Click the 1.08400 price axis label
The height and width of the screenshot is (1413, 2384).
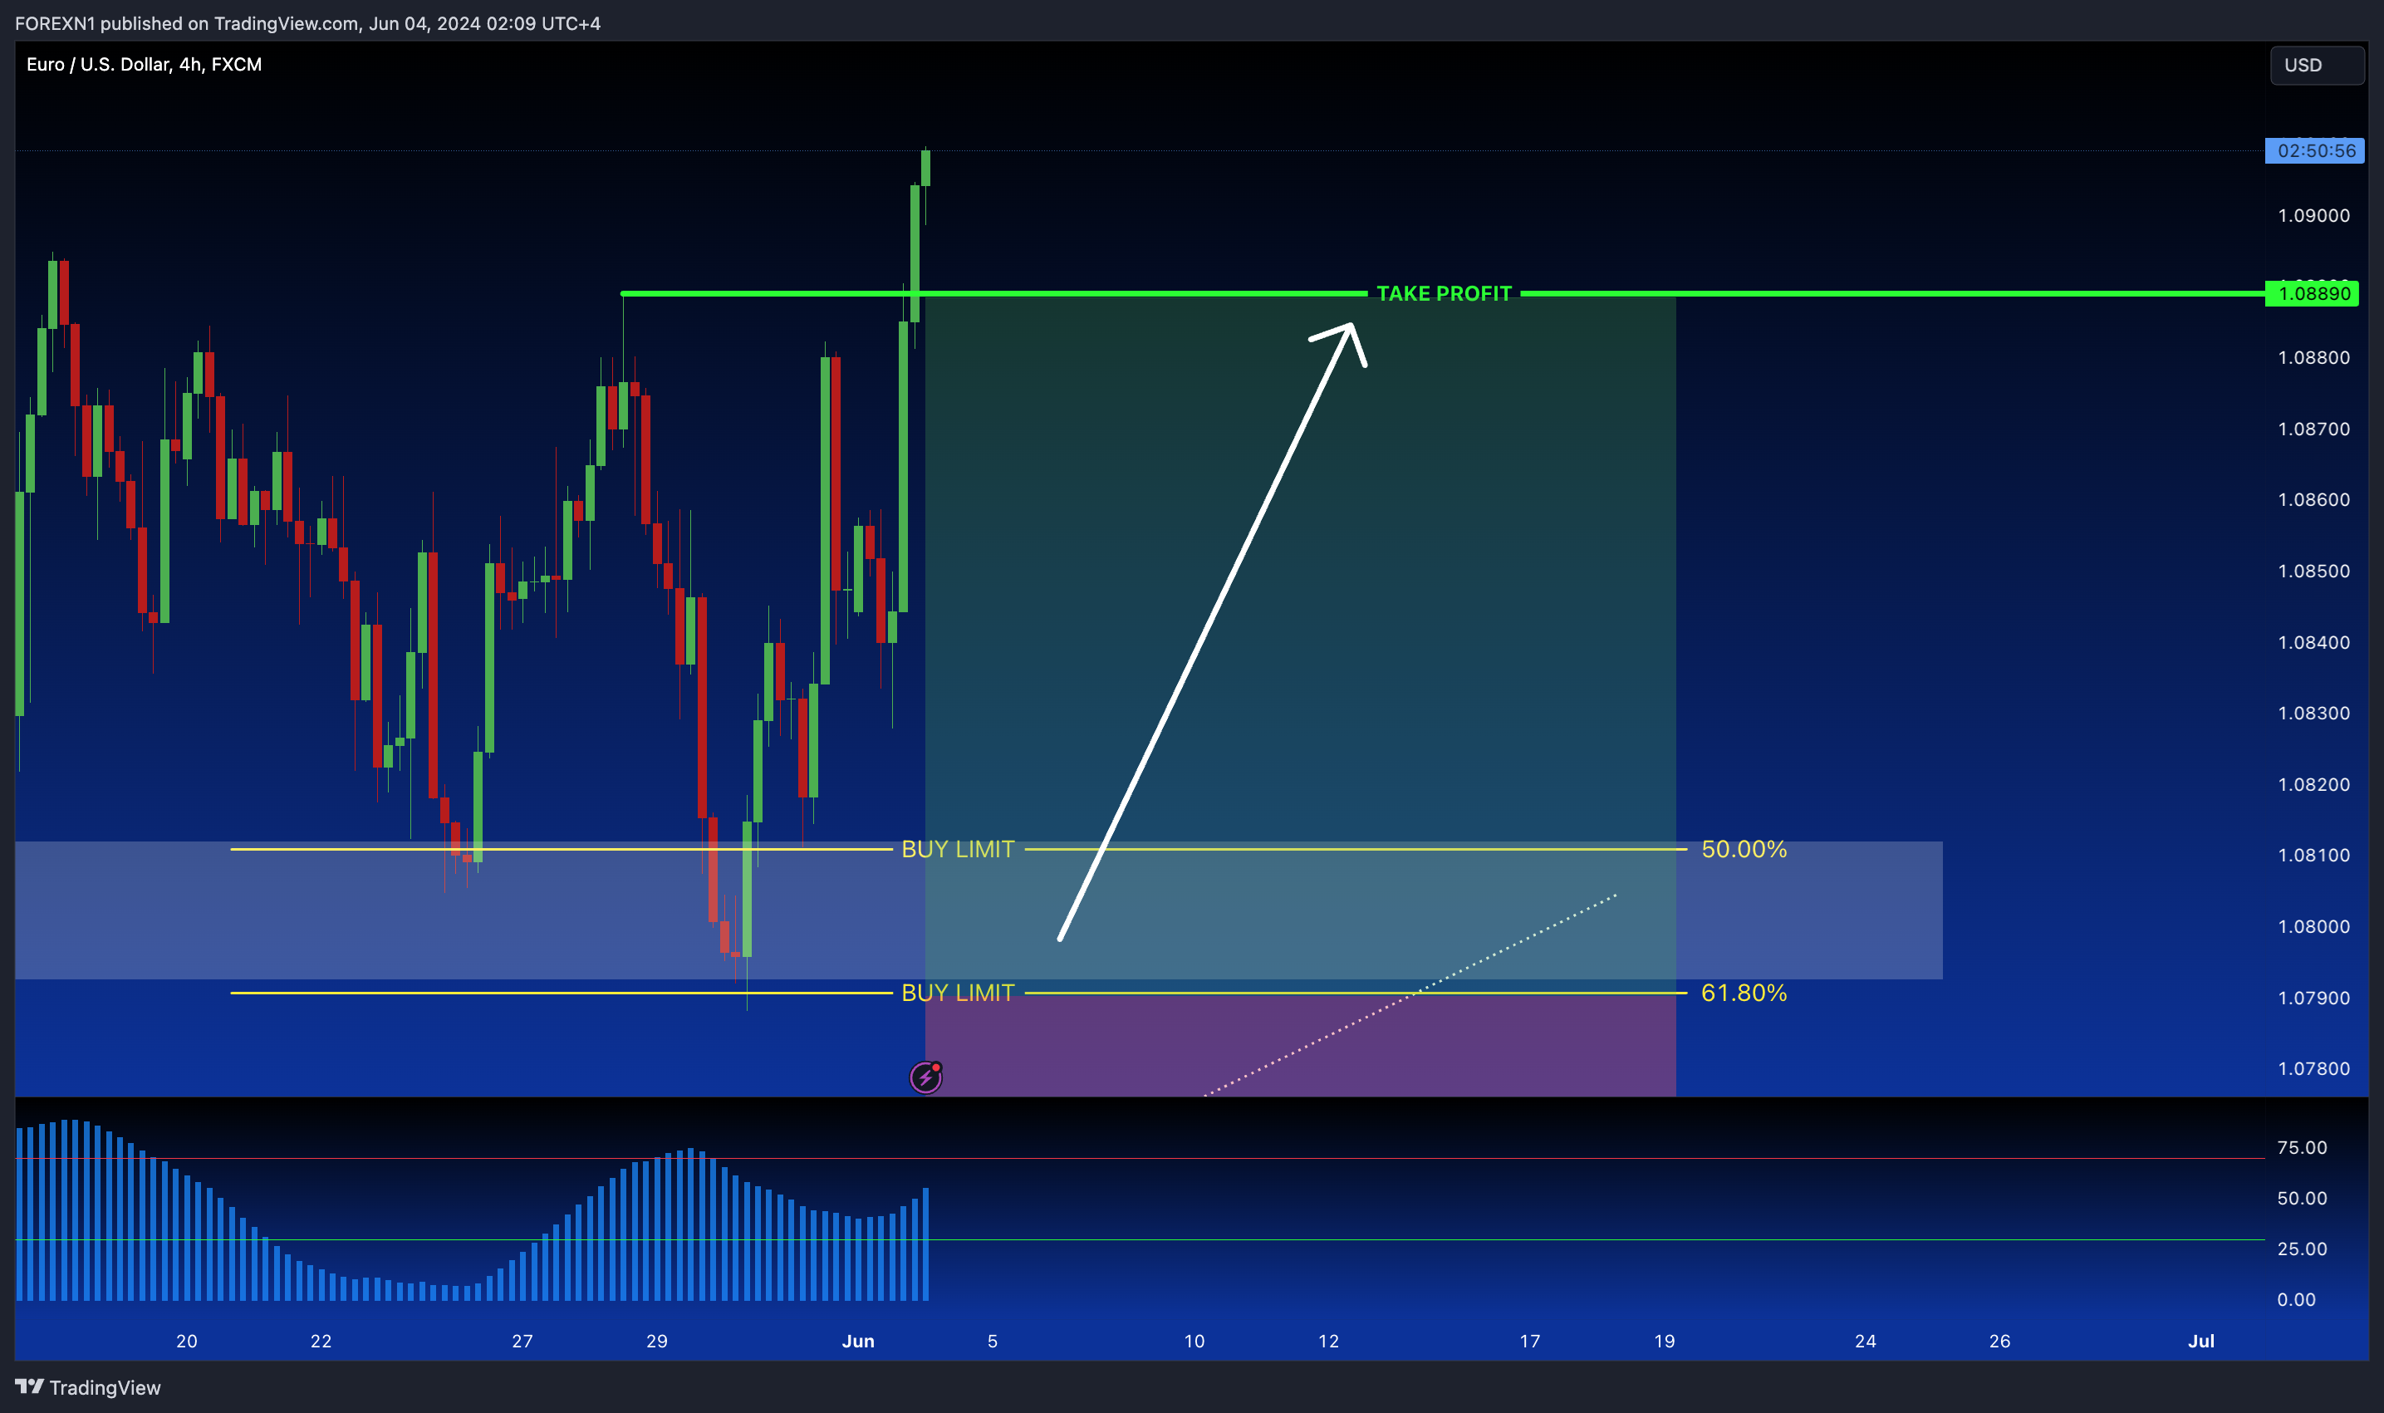[2313, 642]
